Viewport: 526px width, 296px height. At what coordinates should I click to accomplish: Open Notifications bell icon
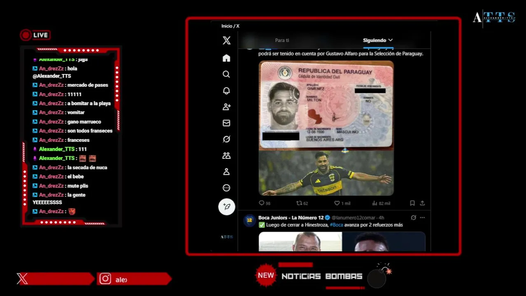point(226,91)
